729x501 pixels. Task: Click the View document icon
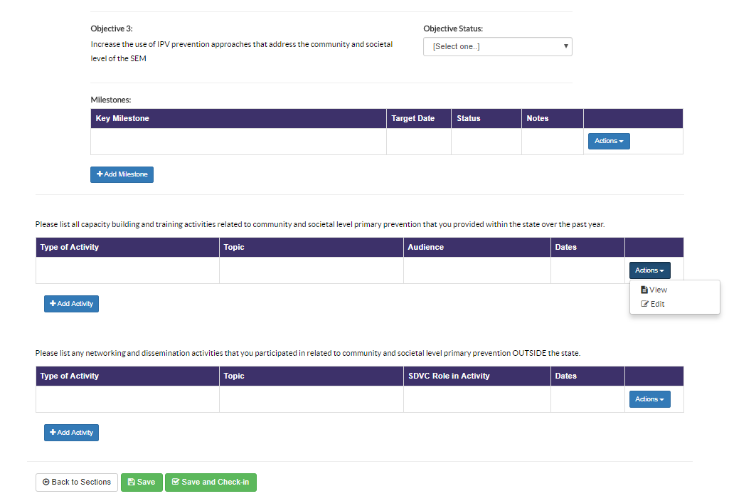[x=644, y=290]
